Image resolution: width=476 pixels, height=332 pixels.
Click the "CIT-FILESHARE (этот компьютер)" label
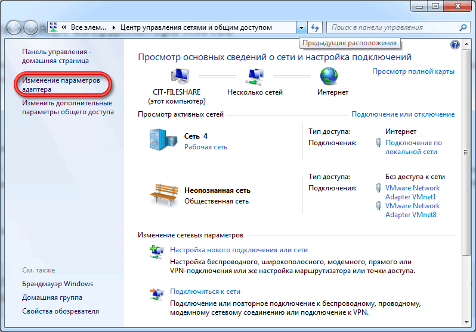[x=177, y=96]
